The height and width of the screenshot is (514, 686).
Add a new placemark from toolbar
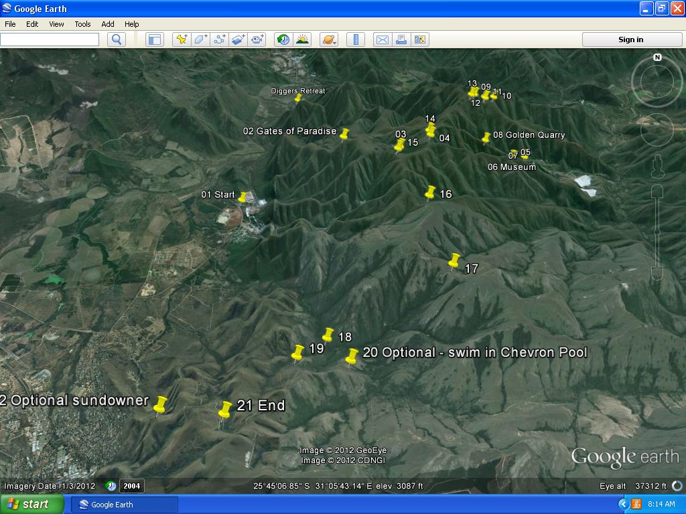point(182,39)
